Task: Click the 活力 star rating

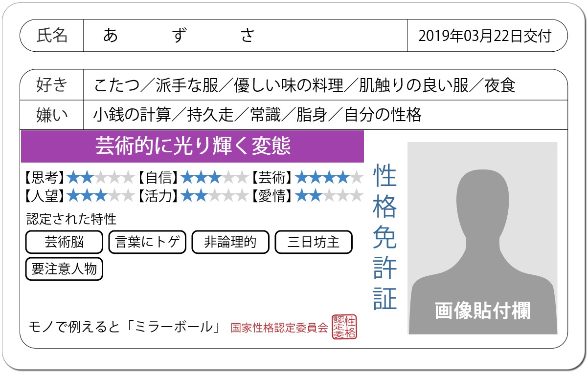Action: (x=214, y=196)
